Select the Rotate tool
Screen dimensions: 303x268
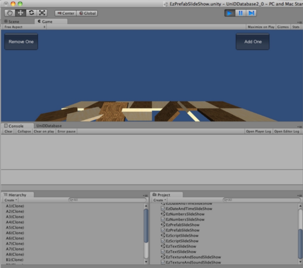31,13
